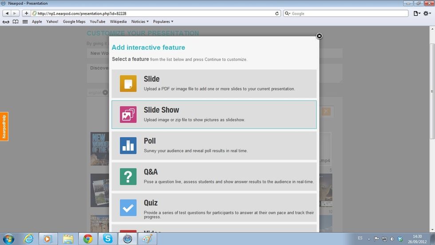Image resolution: width=435 pixels, height=245 pixels.
Task: Open Skype from taskbar
Action: coord(107,239)
